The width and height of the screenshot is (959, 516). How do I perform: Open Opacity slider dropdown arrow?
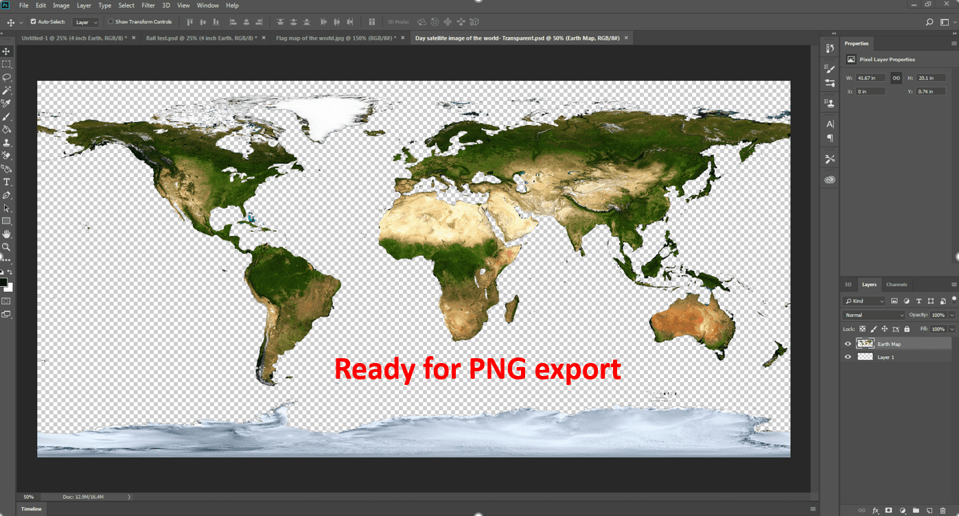(952, 315)
